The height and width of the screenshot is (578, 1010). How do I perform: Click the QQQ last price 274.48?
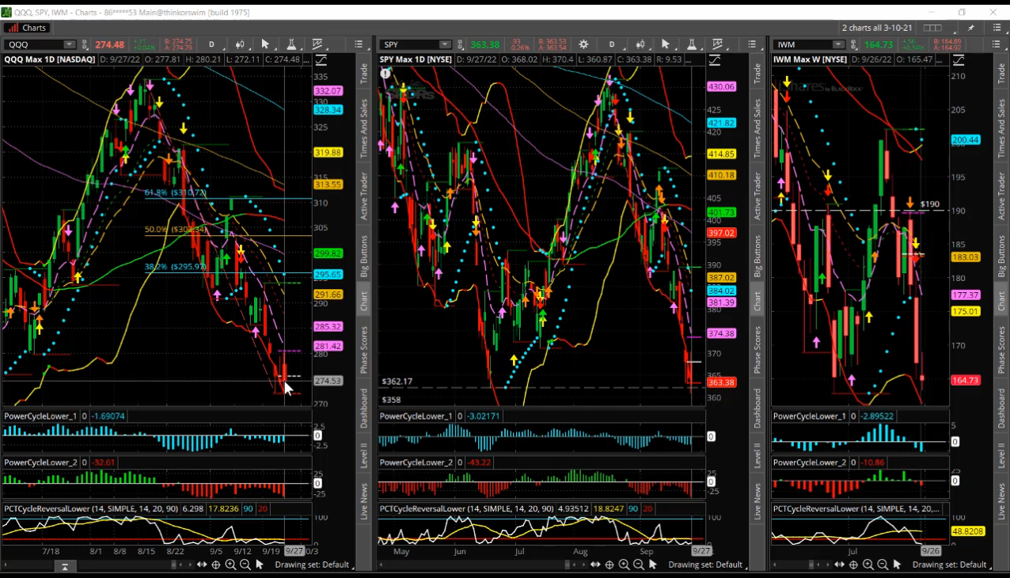tap(109, 44)
